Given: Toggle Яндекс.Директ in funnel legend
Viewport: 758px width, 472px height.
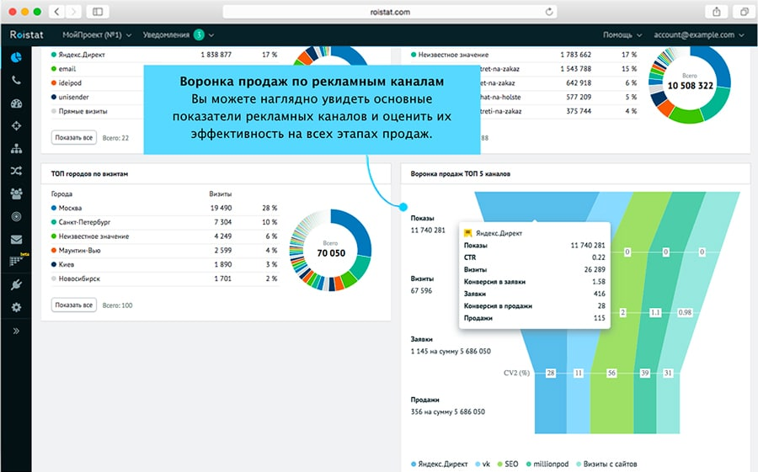Looking at the screenshot, I should tap(440, 464).
